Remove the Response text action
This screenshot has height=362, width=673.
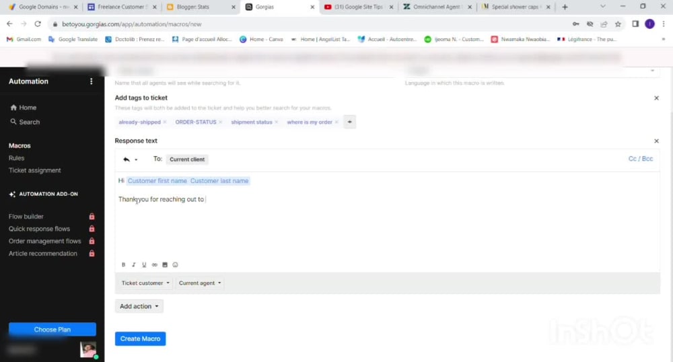click(x=656, y=141)
